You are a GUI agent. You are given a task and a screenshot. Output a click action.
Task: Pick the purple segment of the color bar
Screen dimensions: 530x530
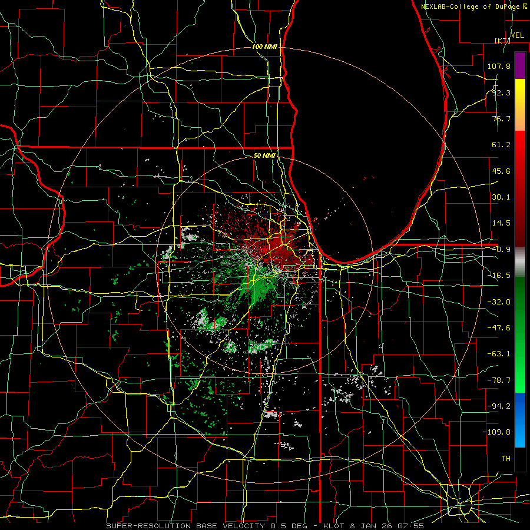520,65
